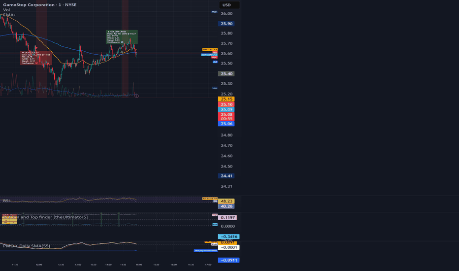Select the EMA+ indicator legend
459x271 pixels.
coord(9,15)
